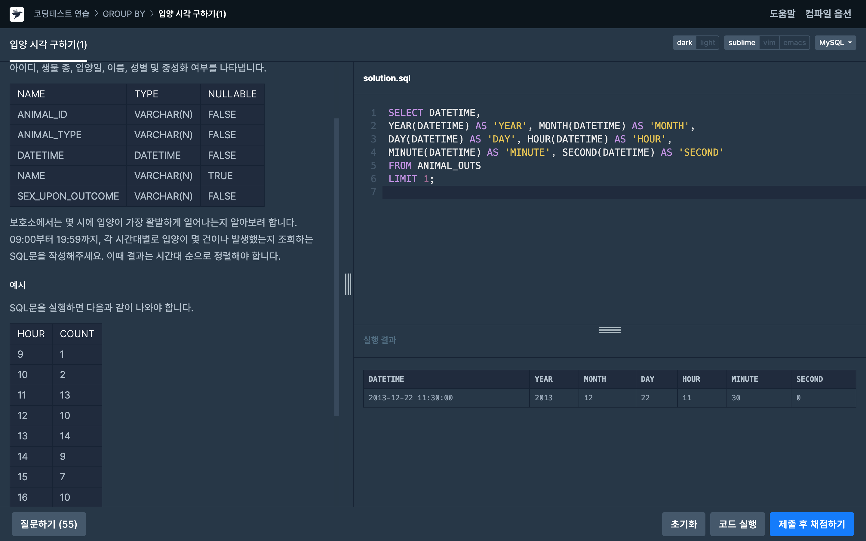866x541 pixels.
Task: Go to GROUP BY breadcrumb link
Action: click(124, 14)
